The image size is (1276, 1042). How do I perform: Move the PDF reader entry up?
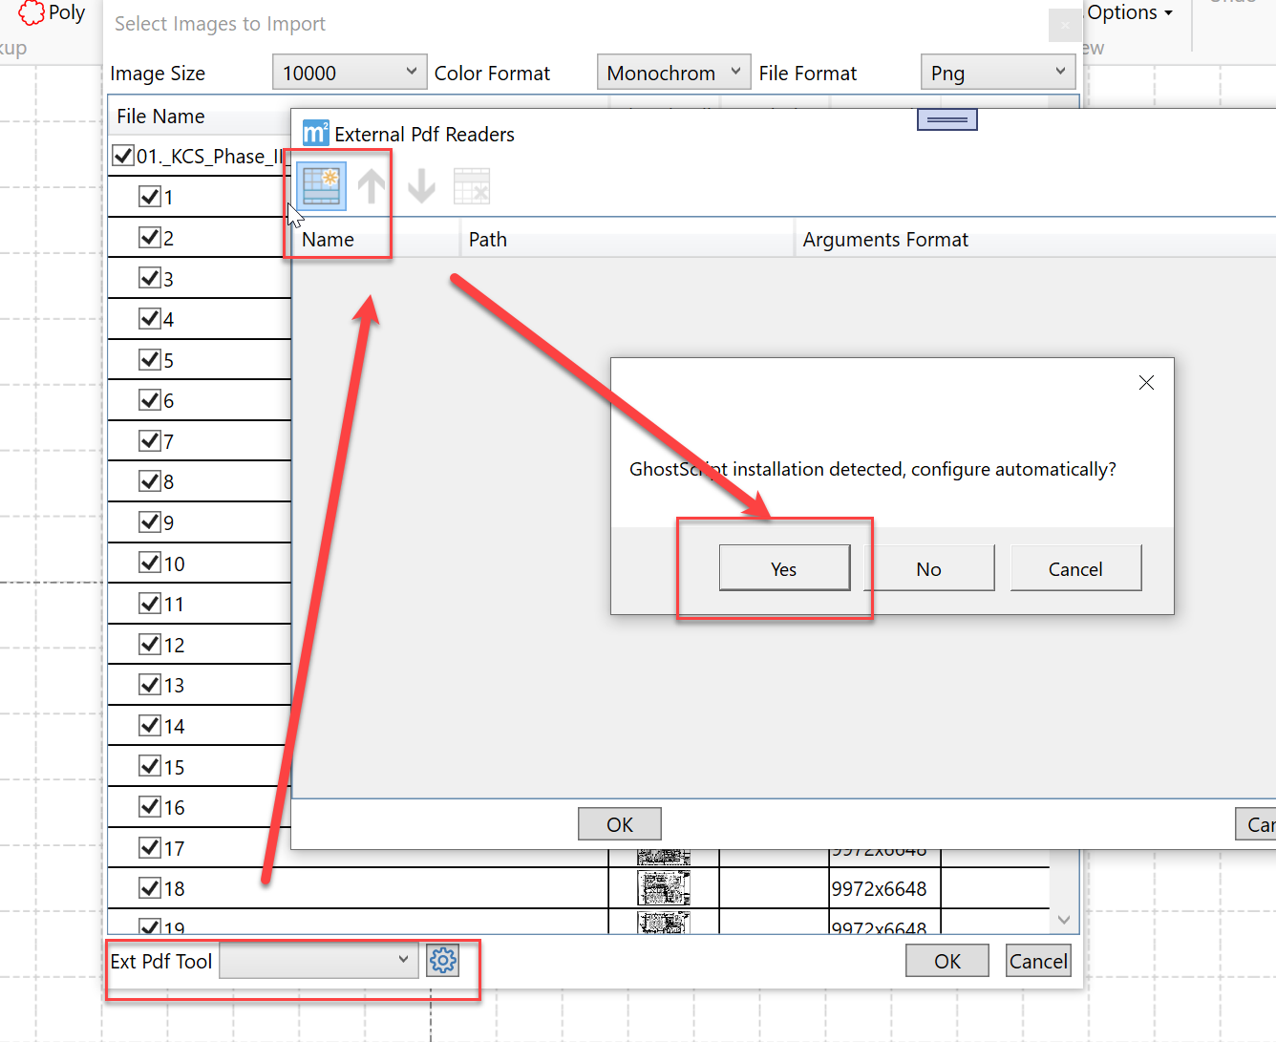tap(372, 186)
